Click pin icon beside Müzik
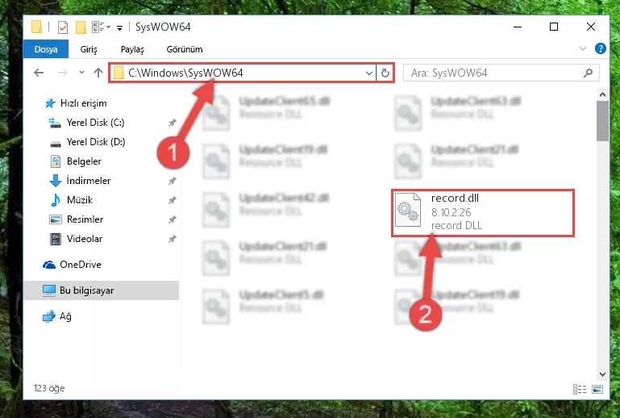Image resolution: width=620 pixels, height=418 pixels. [x=172, y=200]
